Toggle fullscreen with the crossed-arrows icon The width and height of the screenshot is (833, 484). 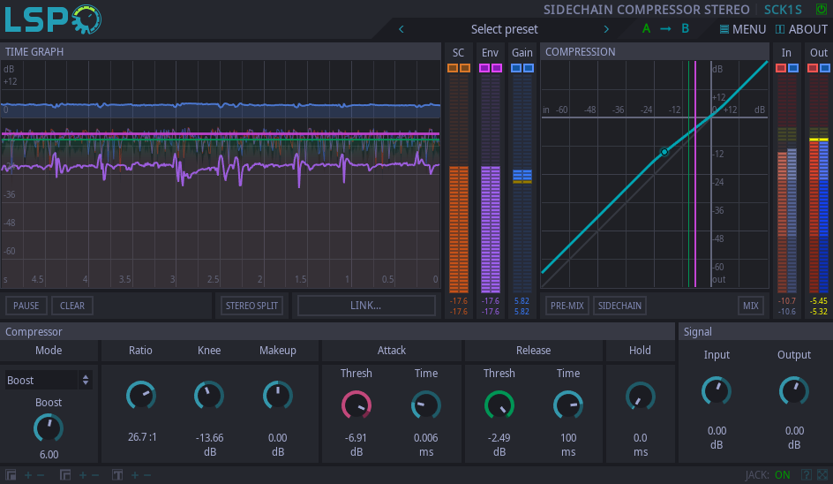coord(822,475)
